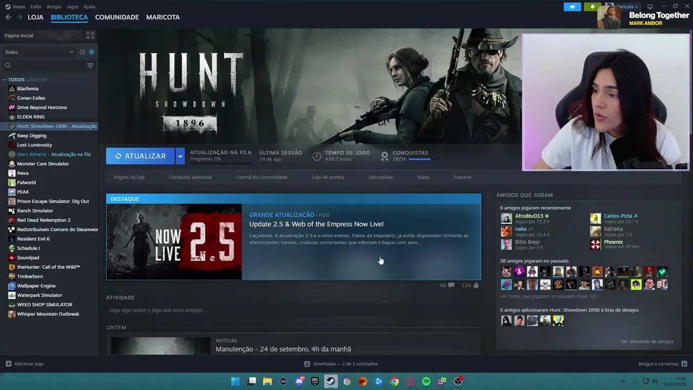Open Epic Games Launcher in taskbar

pos(315,381)
